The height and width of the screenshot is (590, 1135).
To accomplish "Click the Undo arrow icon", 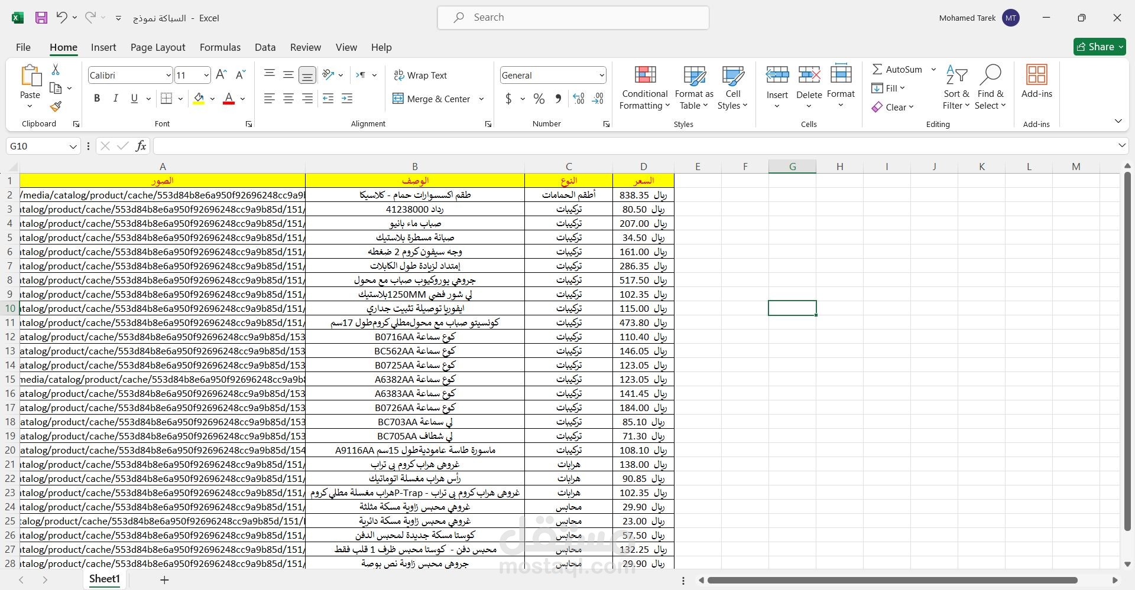I will point(61,18).
